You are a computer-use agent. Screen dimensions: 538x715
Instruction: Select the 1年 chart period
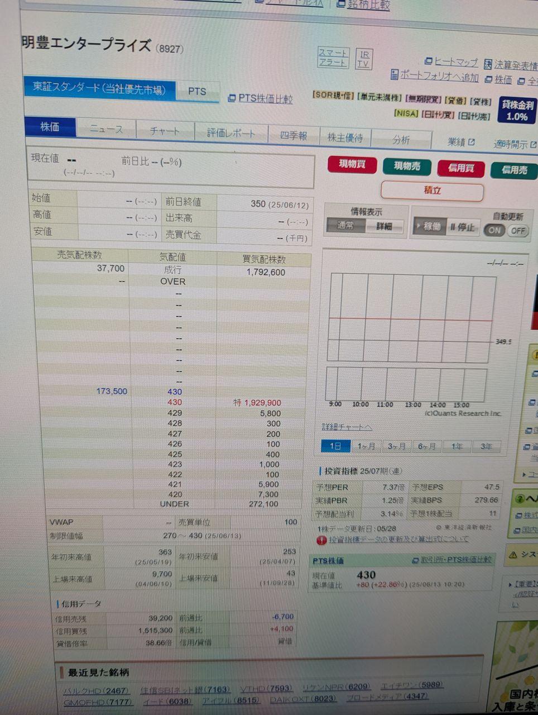coord(457,447)
